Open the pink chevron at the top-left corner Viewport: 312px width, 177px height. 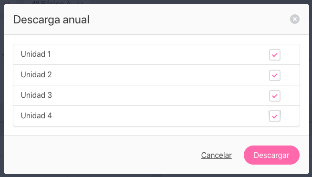pyautogui.click(x=8, y=2)
